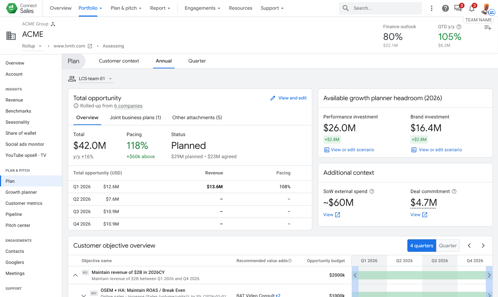This screenshot has width=498, height=297.
Task: Open the notifications bell
Action: click(x=472, y=8)
